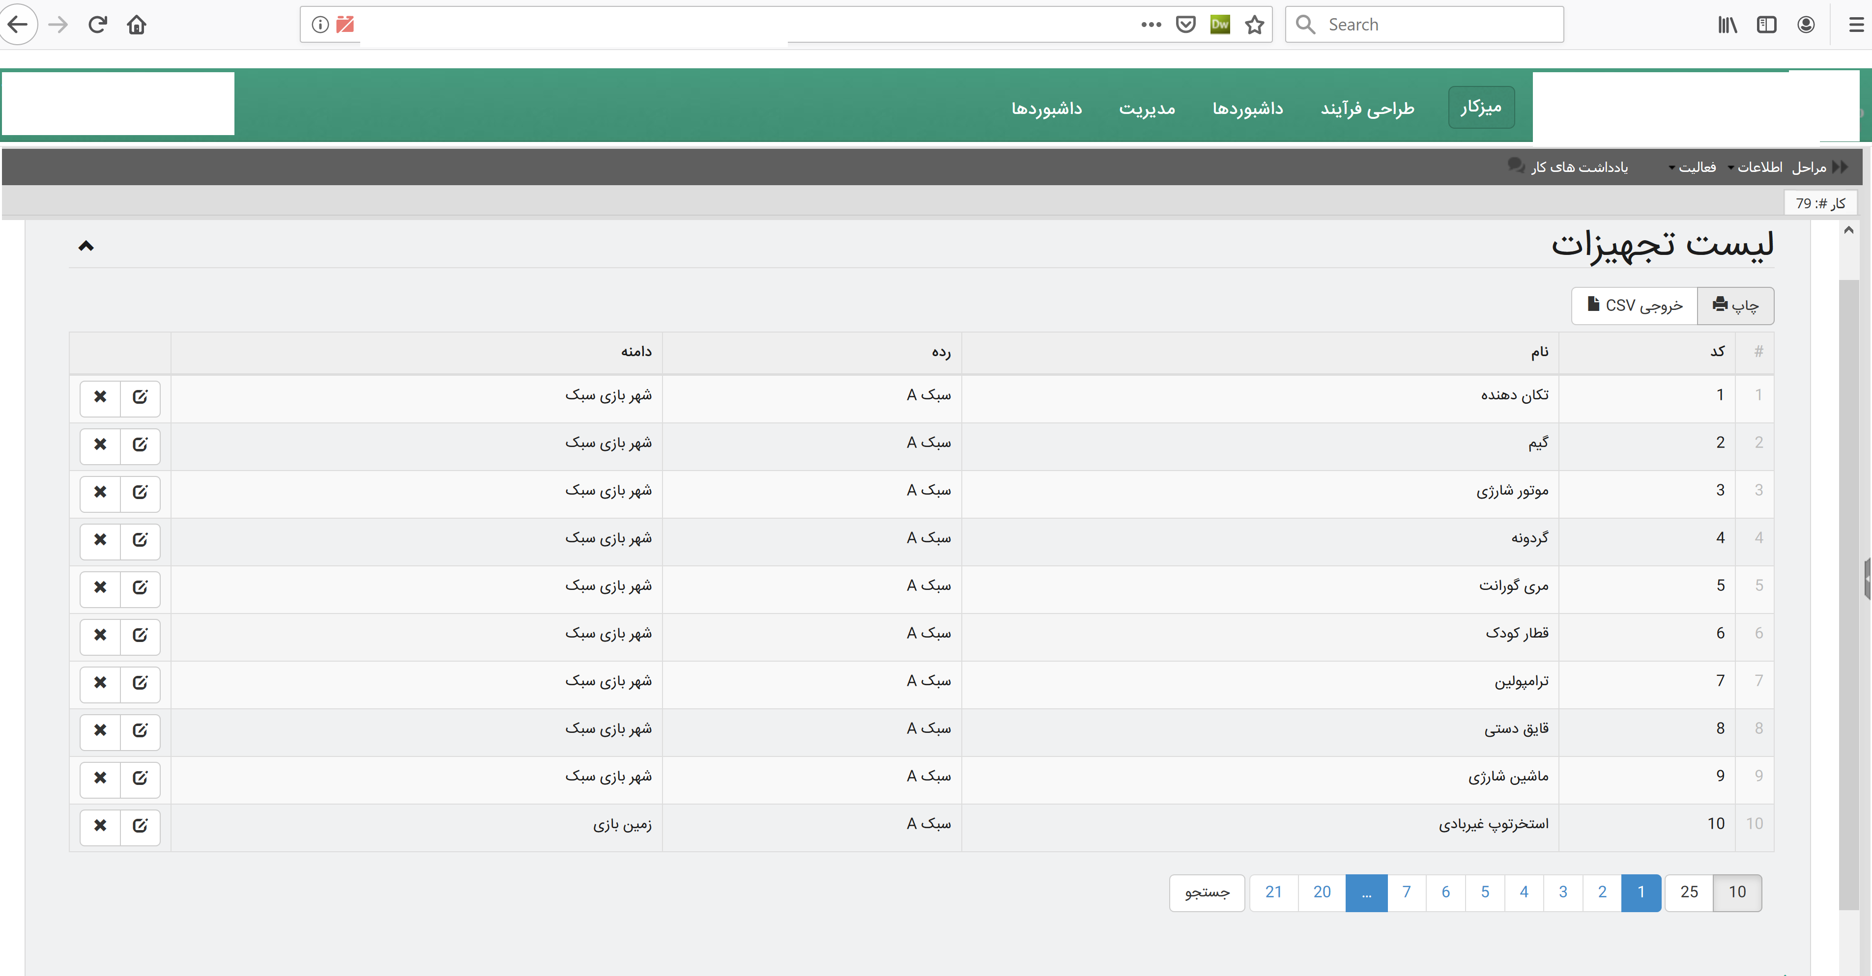Collapse the لیست تجهیزات section

[86, 246]
